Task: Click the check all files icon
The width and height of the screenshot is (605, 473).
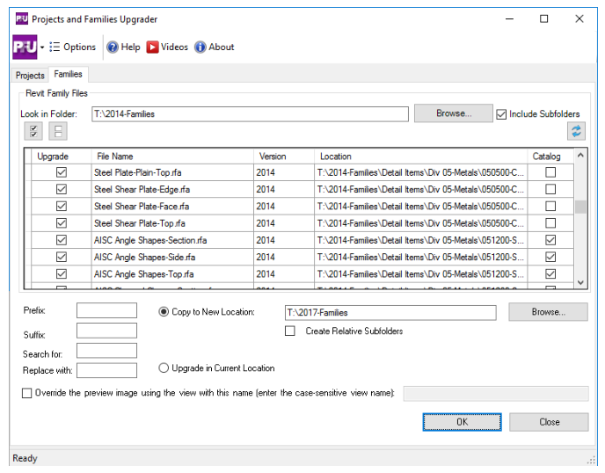Action: tap(33, 131)
